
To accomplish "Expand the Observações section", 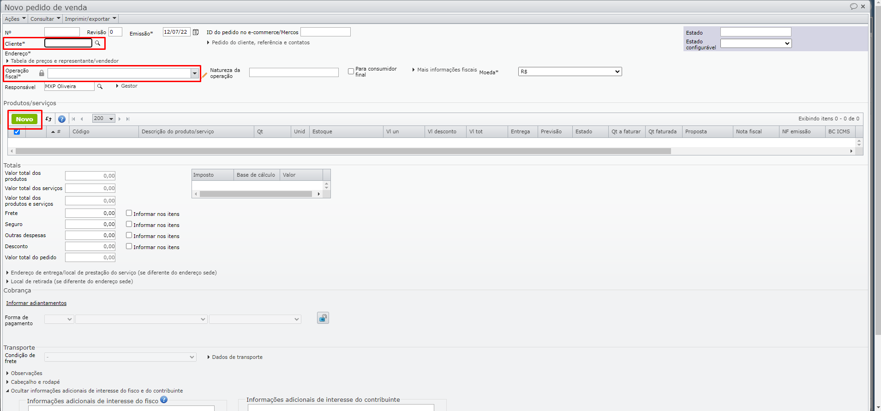I will click(24, 373).
